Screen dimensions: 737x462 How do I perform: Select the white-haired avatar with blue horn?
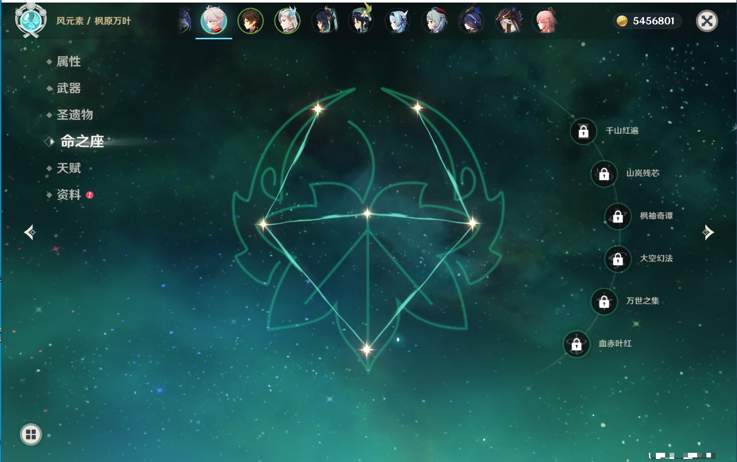287,21
